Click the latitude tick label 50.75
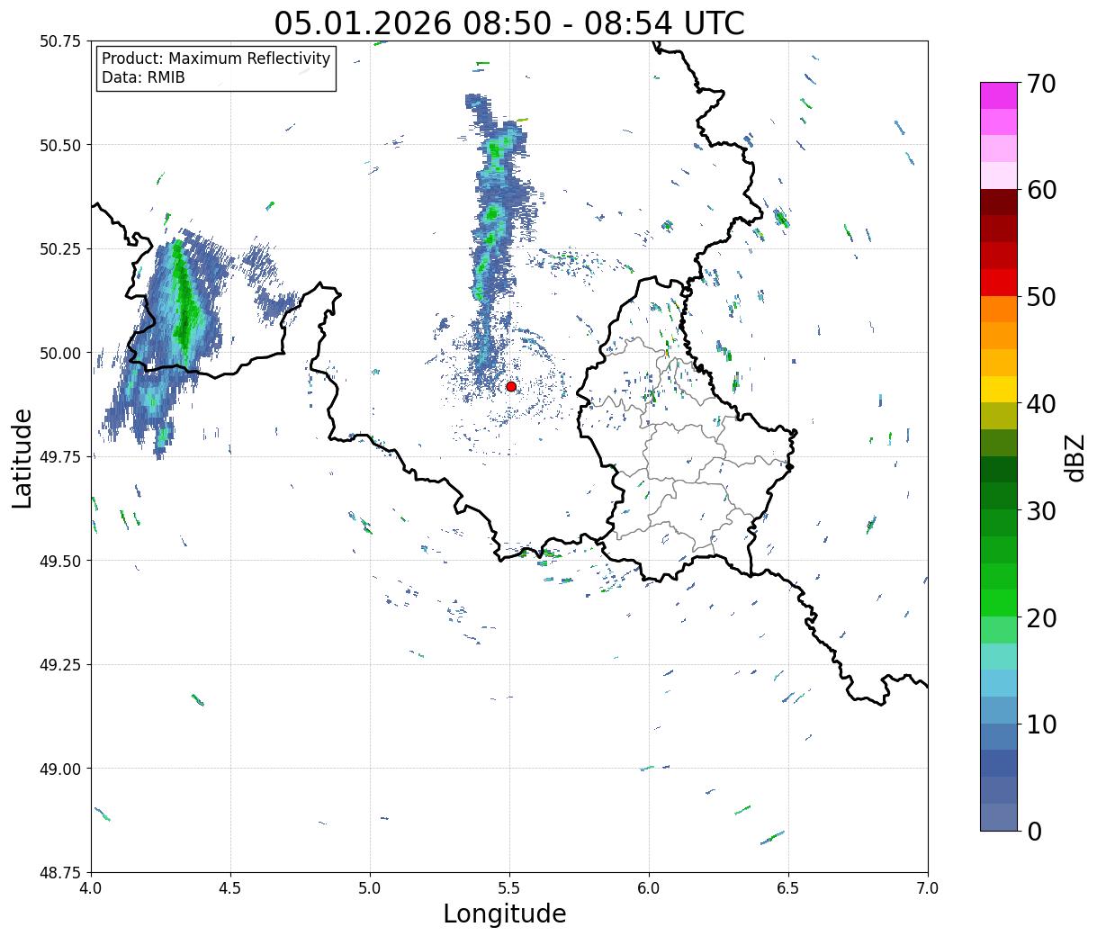1097x936 pixels. click(60, 41)
